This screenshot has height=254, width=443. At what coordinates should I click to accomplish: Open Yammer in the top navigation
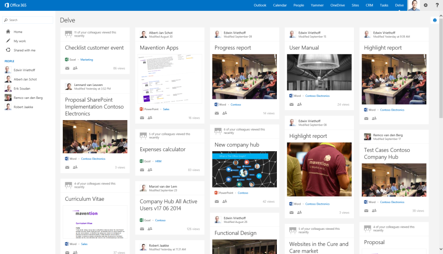pos(317,5)
